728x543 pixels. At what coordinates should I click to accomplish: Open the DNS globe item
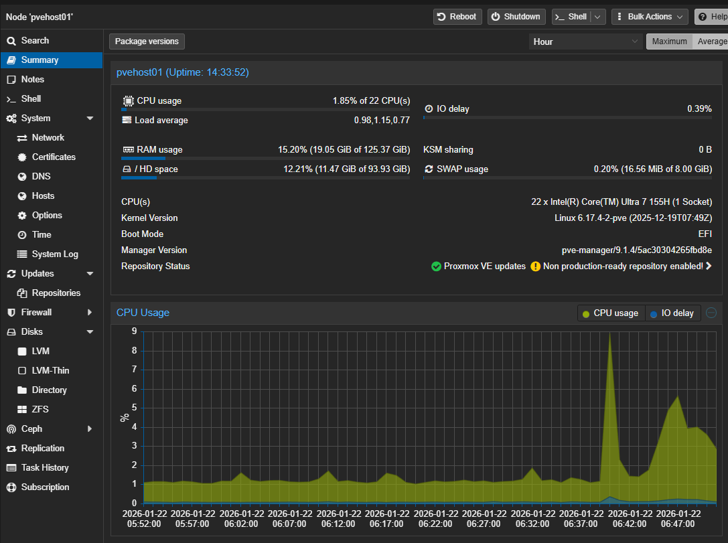point(41,176)
